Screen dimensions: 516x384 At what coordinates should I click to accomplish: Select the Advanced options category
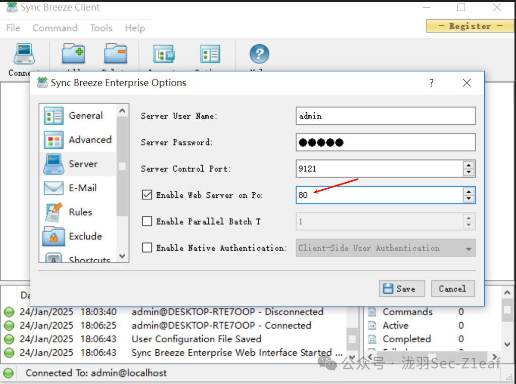(x=78, y=140)
